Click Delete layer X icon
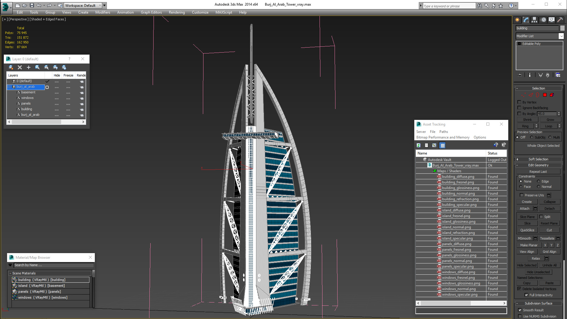Image resolution: width=567 pixels, height=319 pixels. coord(20,67)
